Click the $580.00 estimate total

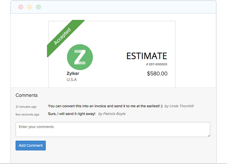[x=157, y=74]
